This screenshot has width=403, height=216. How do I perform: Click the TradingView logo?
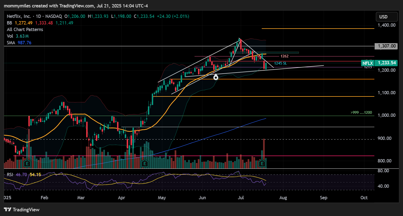pos(22,210)
